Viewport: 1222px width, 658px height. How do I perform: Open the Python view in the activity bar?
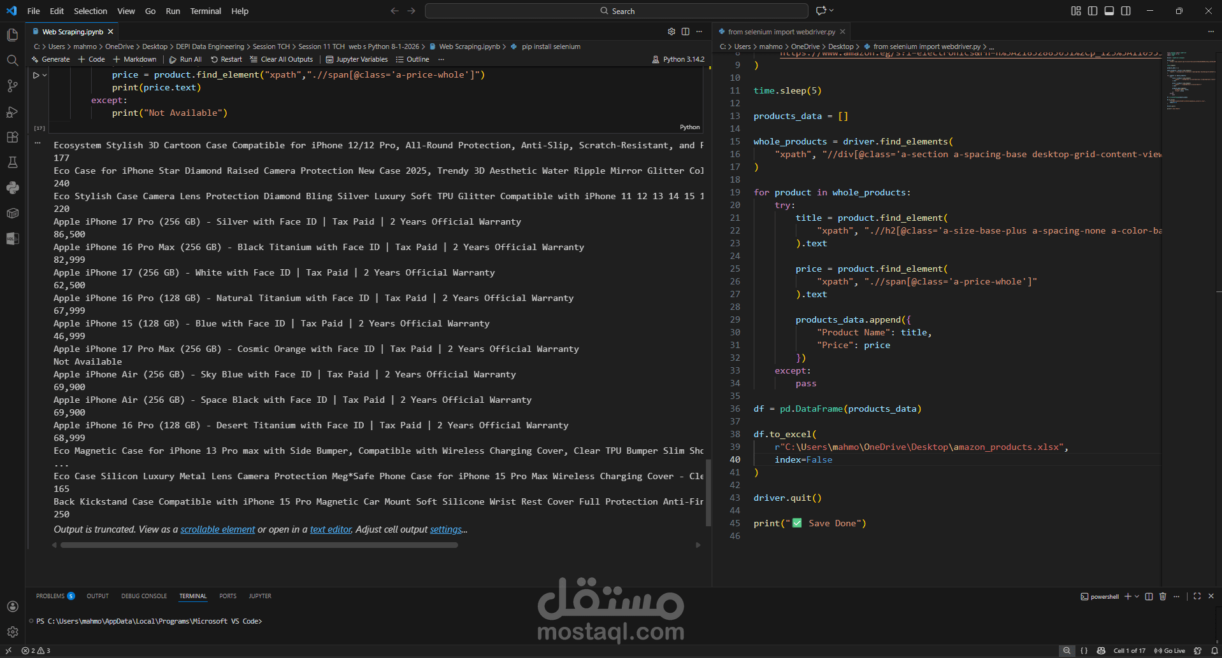[x=12, y=188]
